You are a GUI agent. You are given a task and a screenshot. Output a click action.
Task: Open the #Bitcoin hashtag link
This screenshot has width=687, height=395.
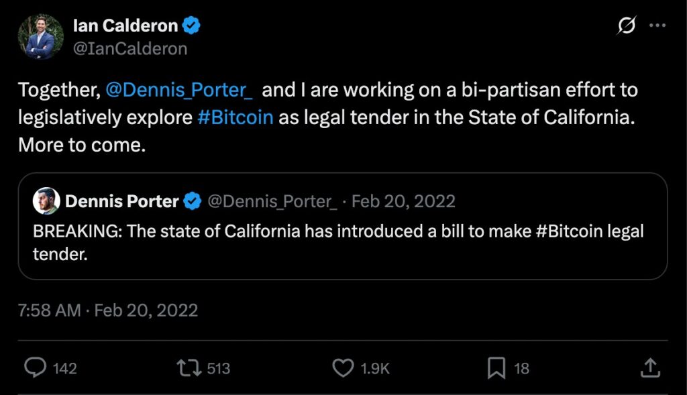[x=235, y=117]
